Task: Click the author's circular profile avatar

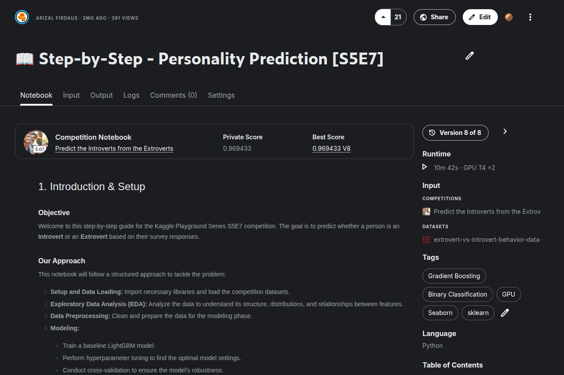Action: 22,17
